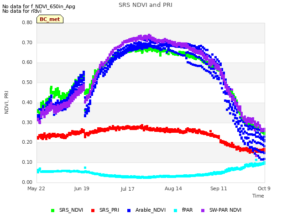292x219 pixels.
Task: Click the chart title SRS NDVI and PRI
Action: click(x=146, y=5)
